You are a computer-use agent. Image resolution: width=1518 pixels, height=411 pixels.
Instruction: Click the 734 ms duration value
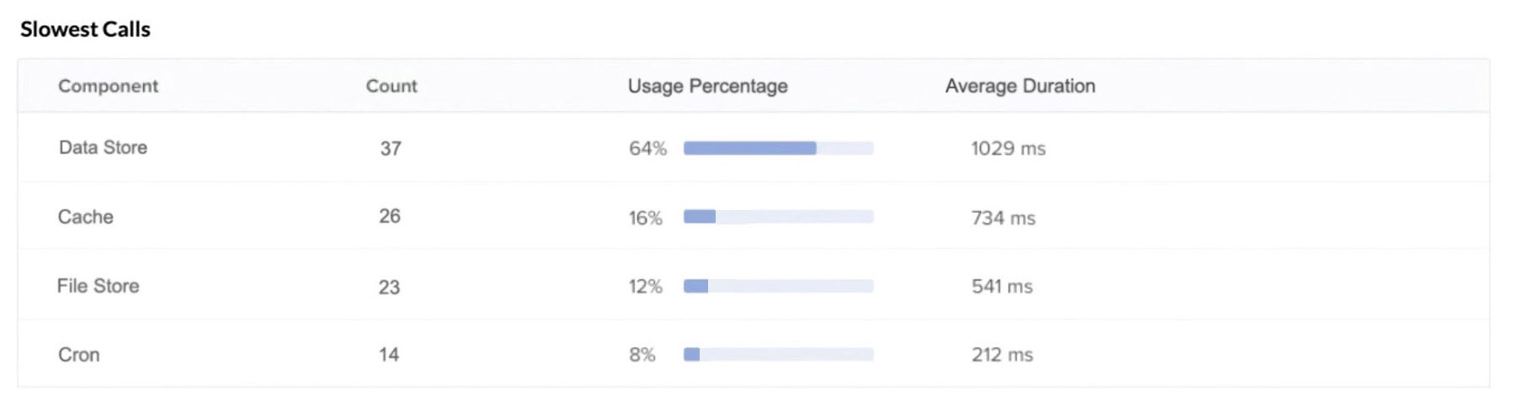coord(1003,218)
